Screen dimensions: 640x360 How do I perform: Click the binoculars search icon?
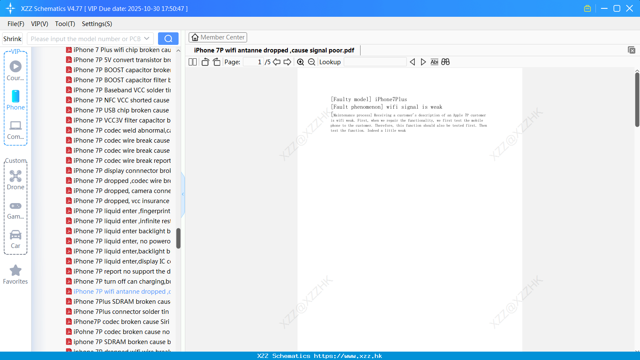pyautogui.click(x=445, y=62)
